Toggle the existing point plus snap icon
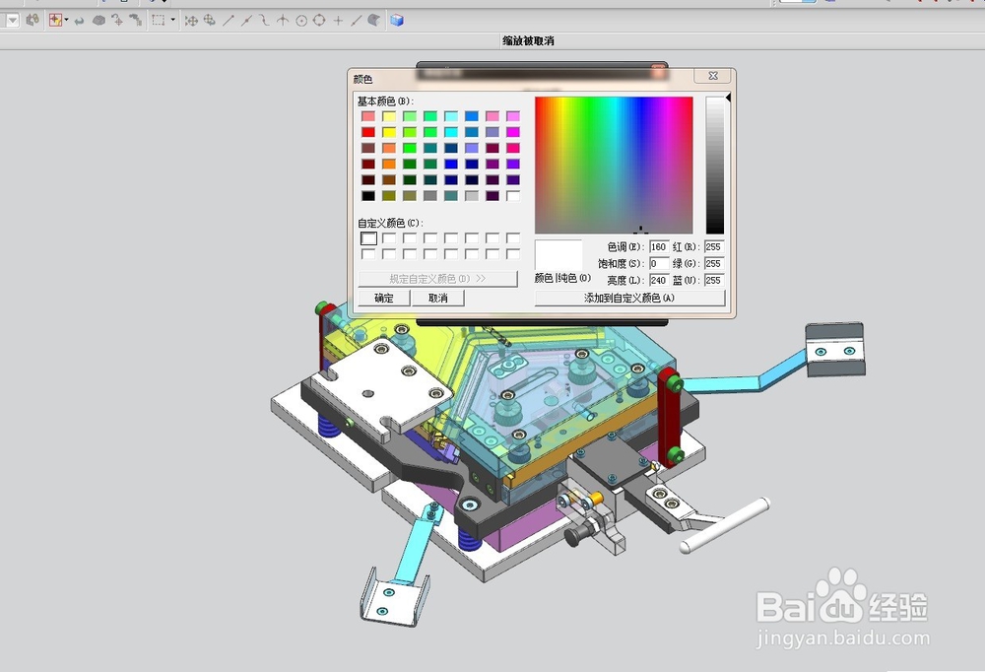The image size is (985, 672). tap(338, 21)
